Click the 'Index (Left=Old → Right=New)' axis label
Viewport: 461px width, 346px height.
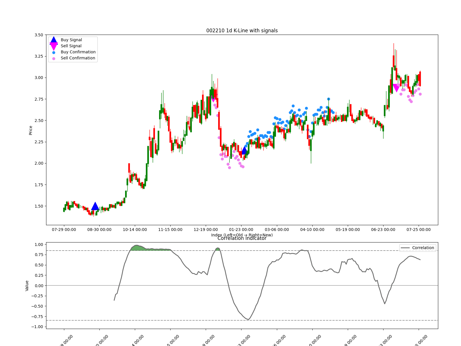pos(242,235)
